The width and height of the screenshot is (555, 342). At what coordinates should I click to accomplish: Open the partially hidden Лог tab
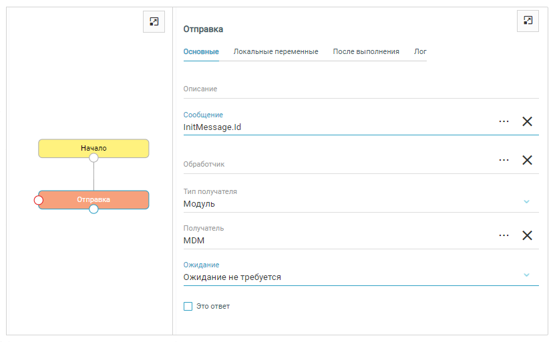420,51
